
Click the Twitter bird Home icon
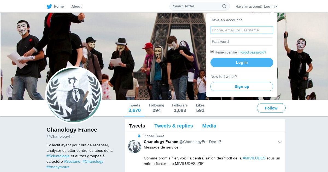coord(49,7)
